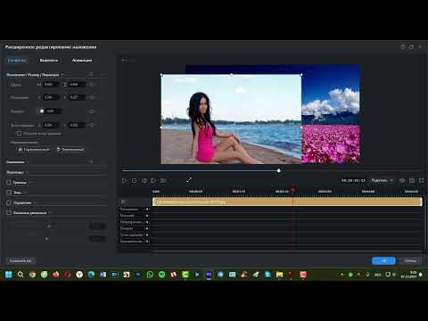
Task: Step to the next frame
Action: click(153, 181)
